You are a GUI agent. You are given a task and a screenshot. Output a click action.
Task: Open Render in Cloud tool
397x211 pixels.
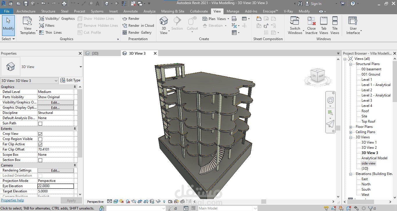click(138, 26)
